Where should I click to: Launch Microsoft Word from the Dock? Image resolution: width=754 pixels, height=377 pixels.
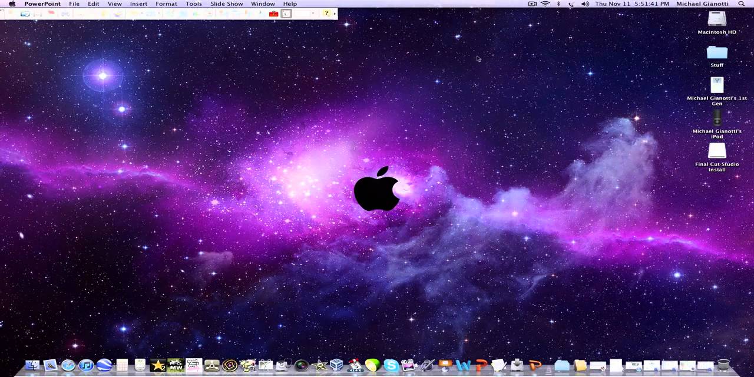point(463,366)
